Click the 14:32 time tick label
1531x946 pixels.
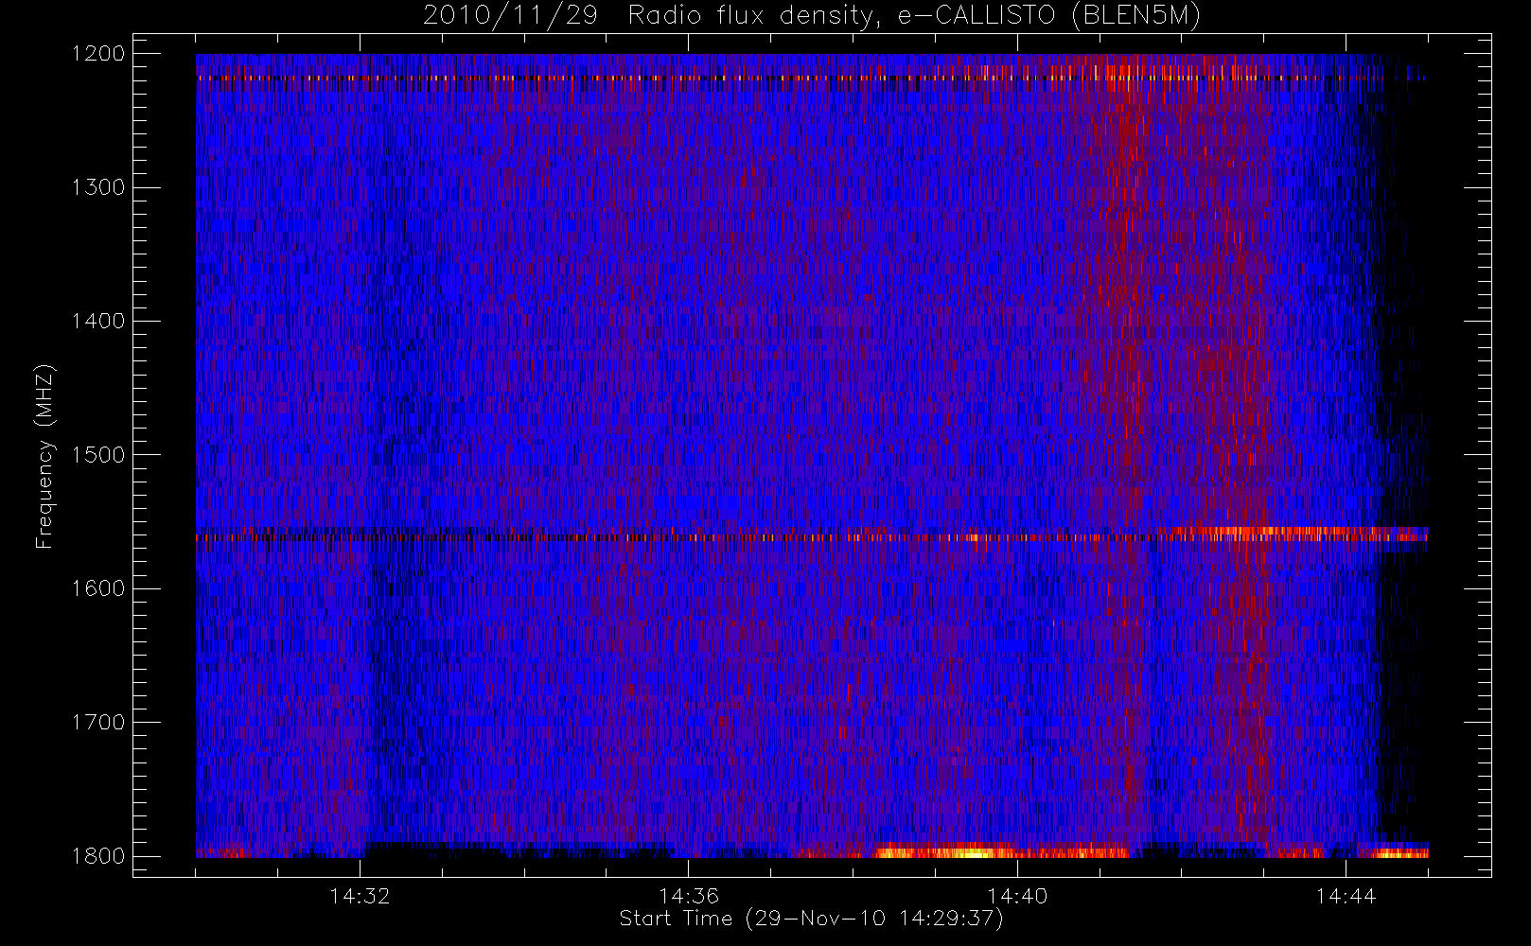pyautogui.click(x=360, y=896)
